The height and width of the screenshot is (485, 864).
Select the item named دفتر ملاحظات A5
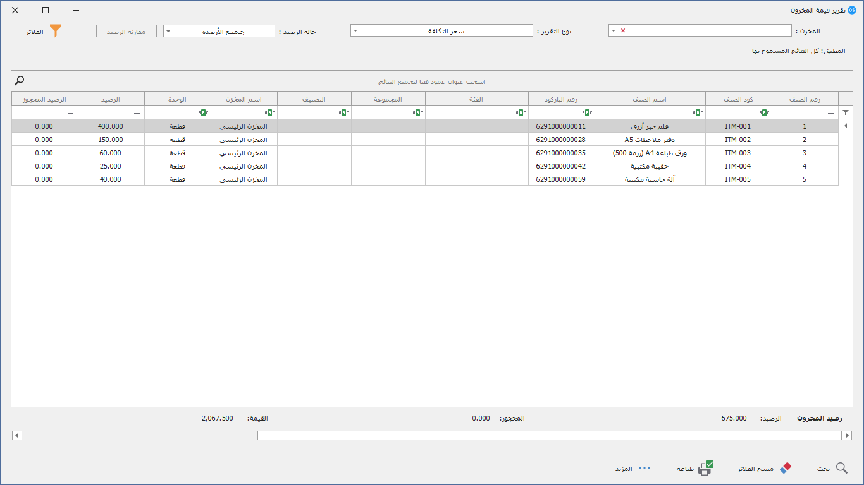click(650, 140)
